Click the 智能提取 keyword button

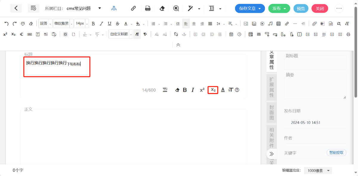click(x=336, y=153)
